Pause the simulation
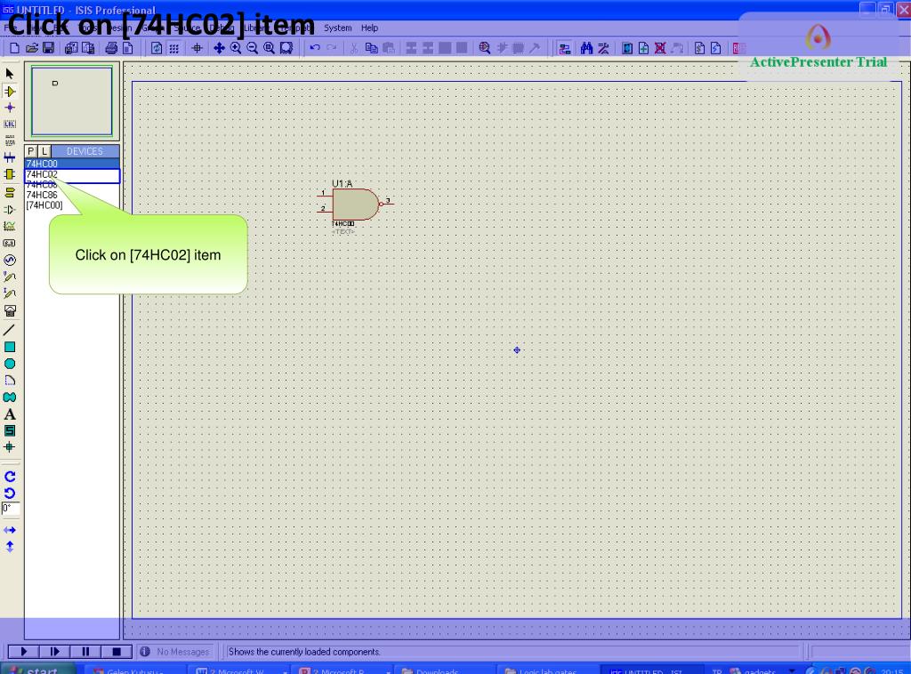The height and width of the screenshot is (674, 911). 85,652
